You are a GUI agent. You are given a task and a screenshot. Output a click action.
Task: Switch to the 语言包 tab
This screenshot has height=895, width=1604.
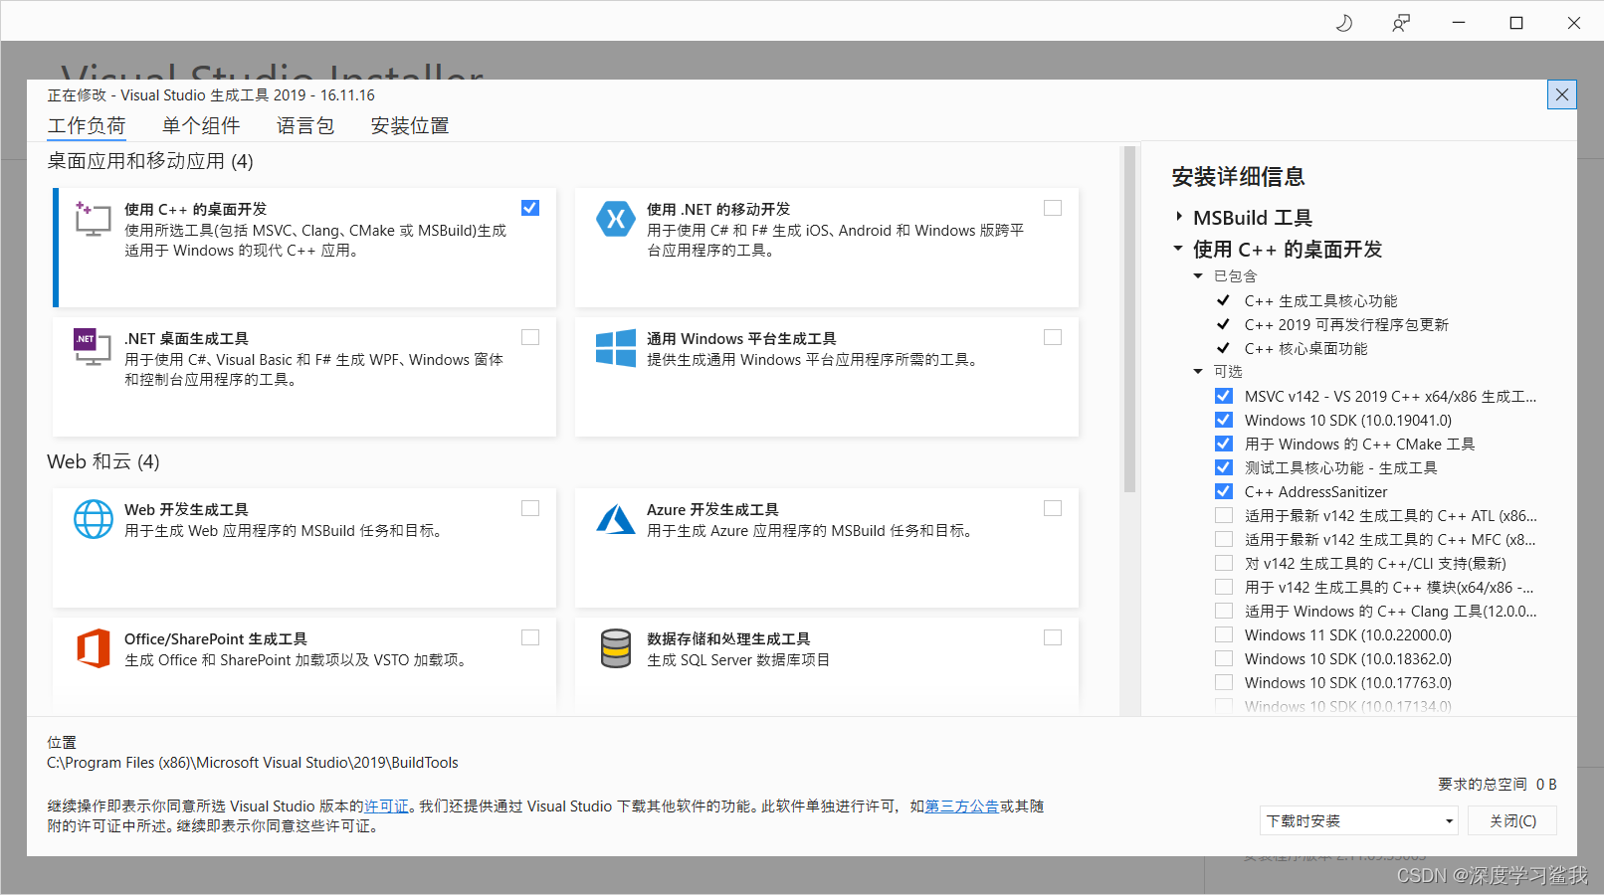(x=305, y=126)
